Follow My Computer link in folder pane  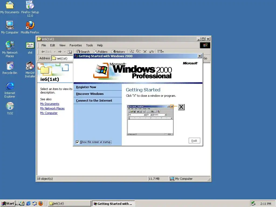[49, 113]
